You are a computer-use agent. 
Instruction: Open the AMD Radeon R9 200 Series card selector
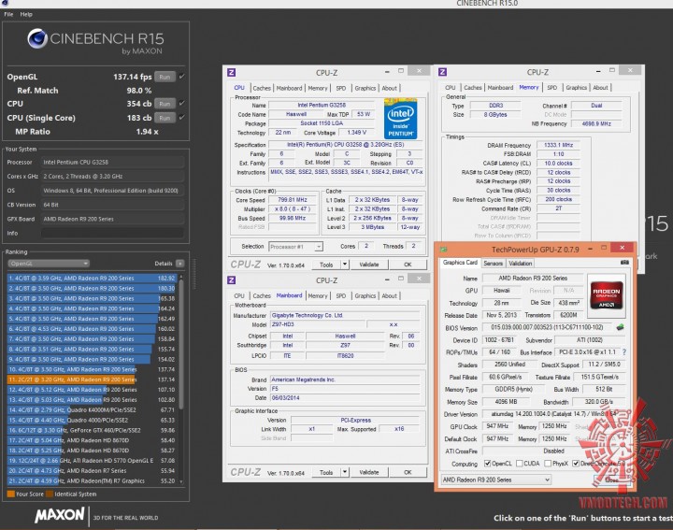[x=496, y=480]
